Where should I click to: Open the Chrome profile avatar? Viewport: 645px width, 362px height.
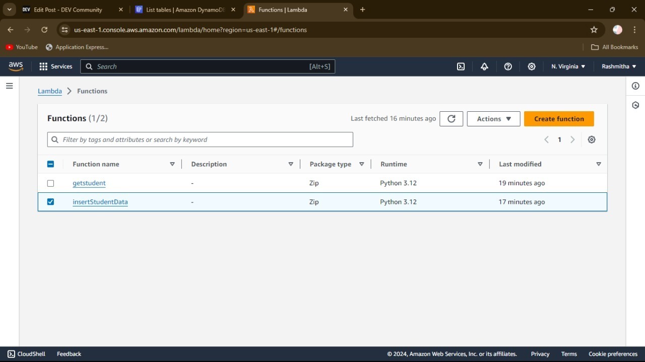pos(617,30)
